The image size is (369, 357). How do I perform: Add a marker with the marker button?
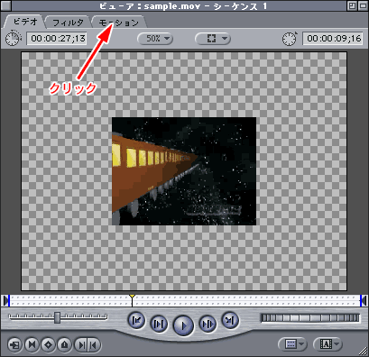pyautogui.click(x=64, y=344)
